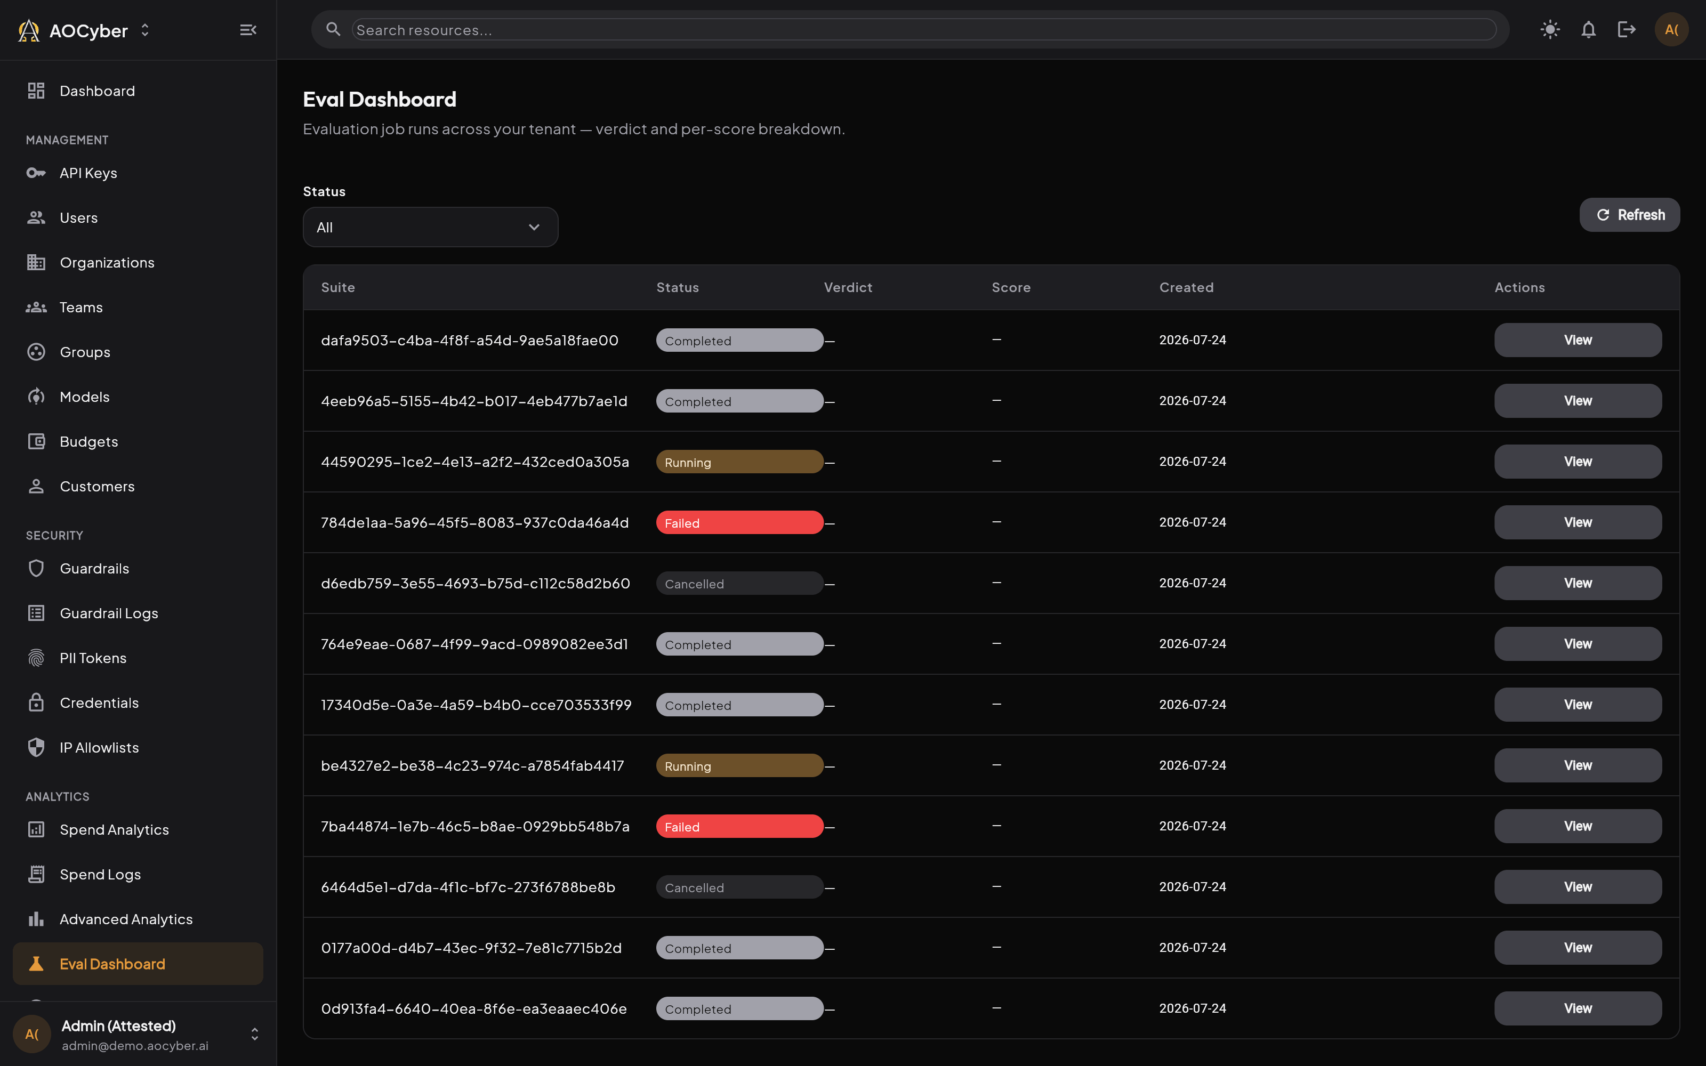Click the Score column header
Image resolution: width=1706 pixels, height=1066 pixels.
pyautogui.click(x=1011, y=287)
